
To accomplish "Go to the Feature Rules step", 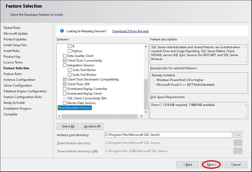I will [x=13, y=74].
